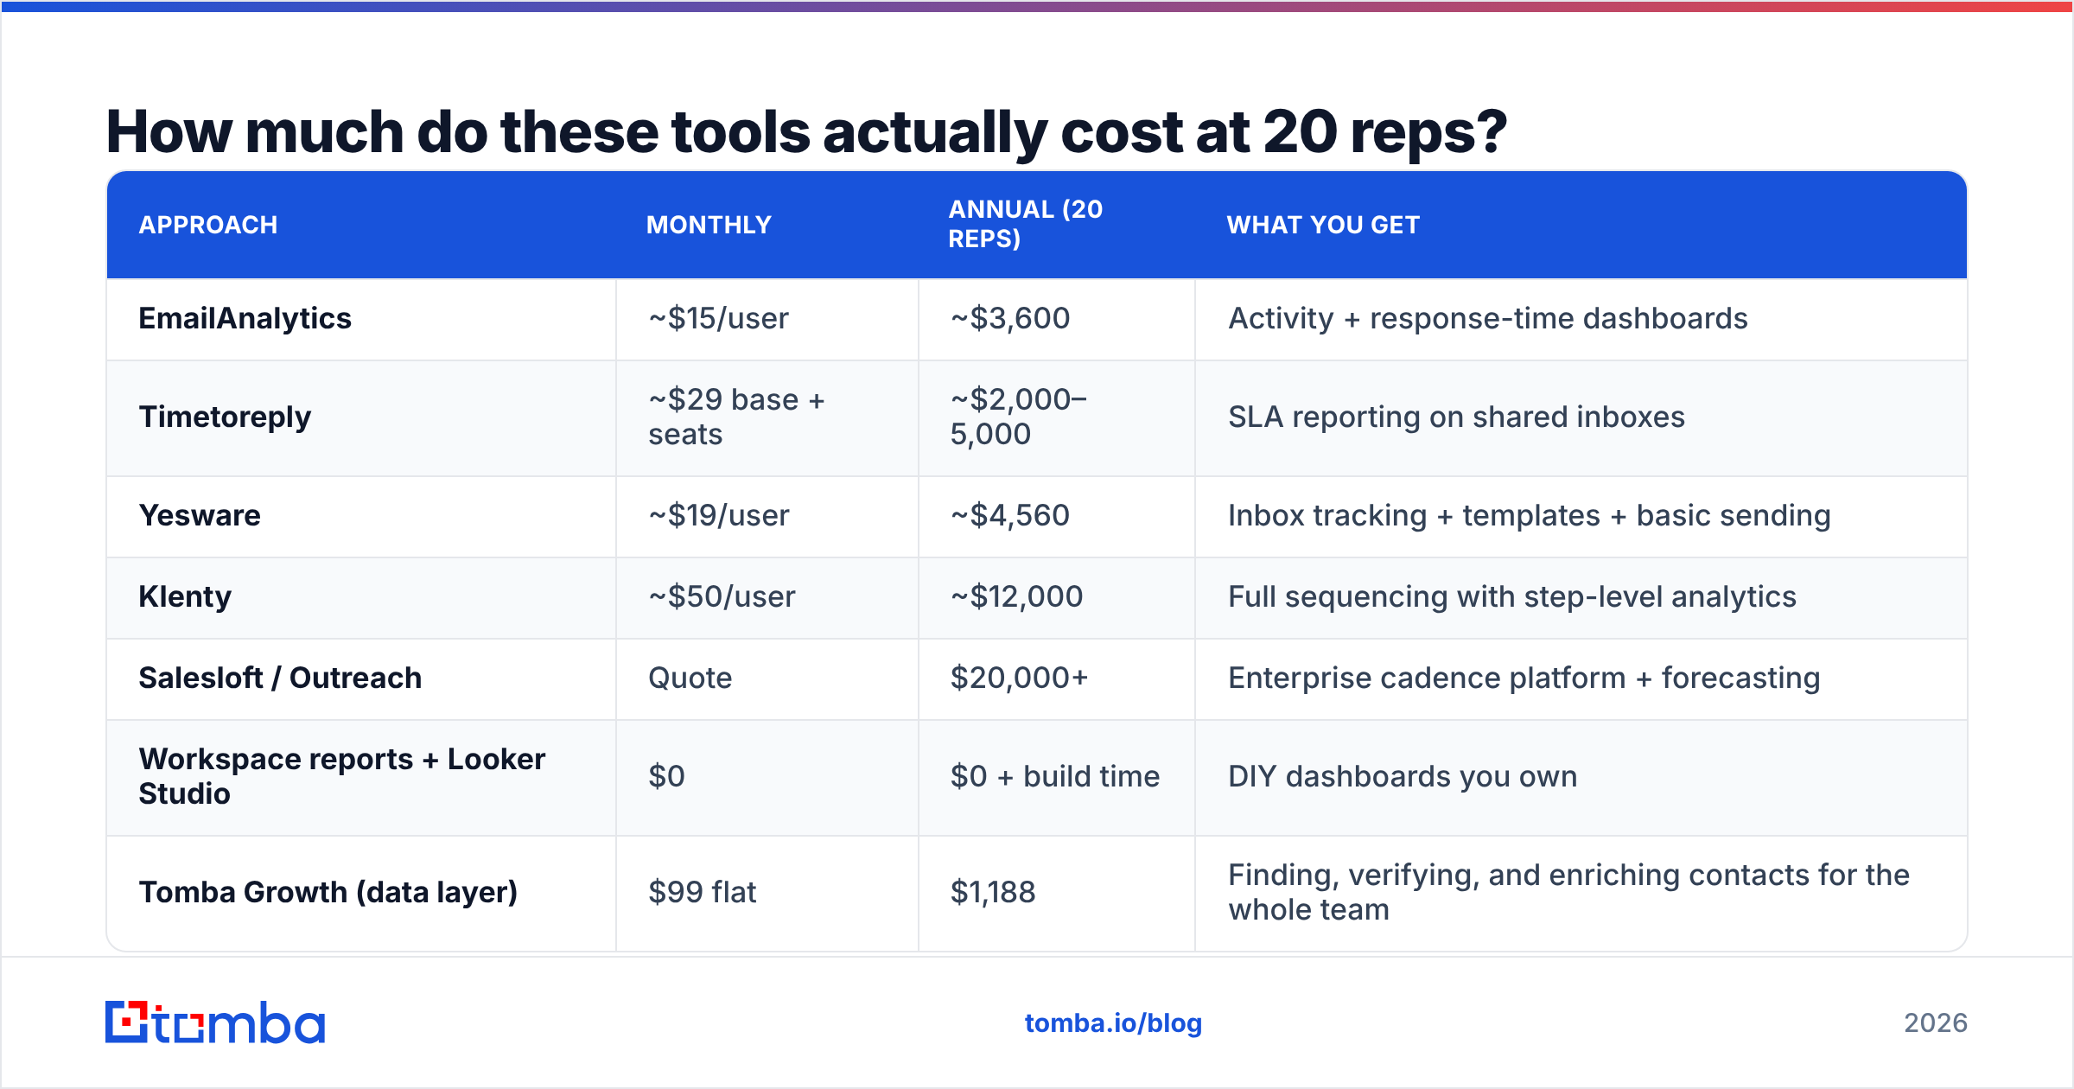Select the Timetoreply row name
This screenshot has width=2074, height=1089.
(225, 417)
